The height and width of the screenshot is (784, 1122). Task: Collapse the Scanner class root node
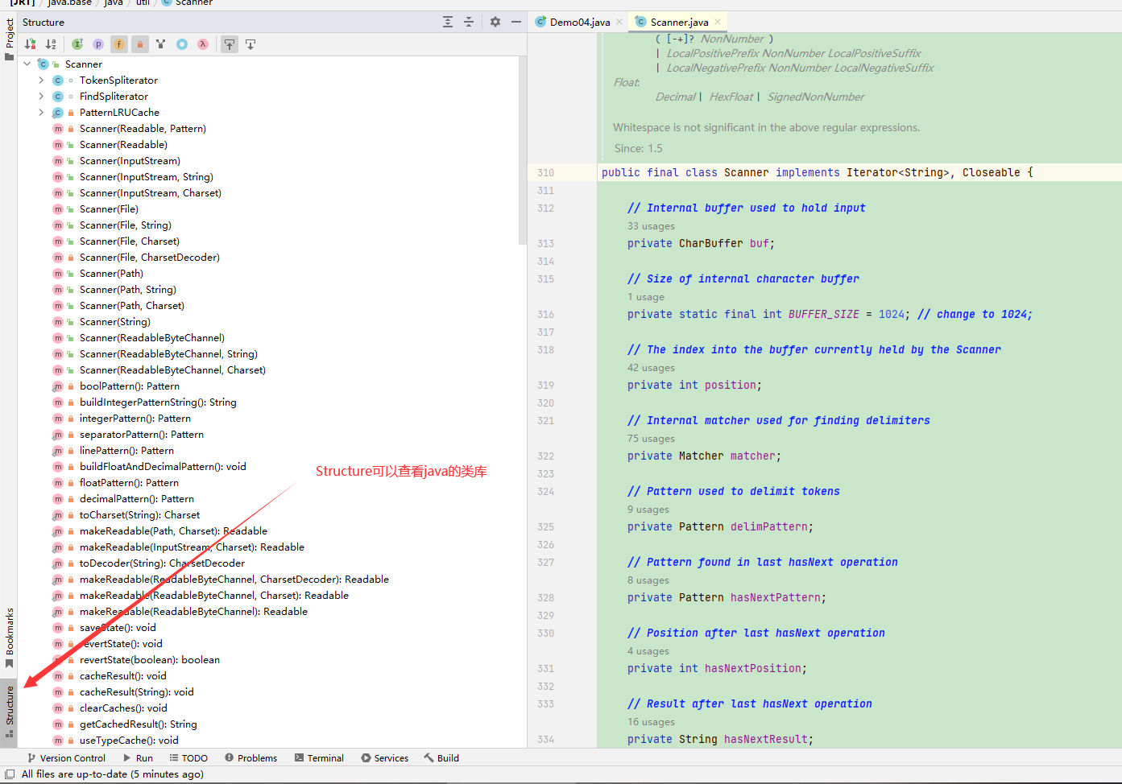pyautogui.click(x=27, y=64)
